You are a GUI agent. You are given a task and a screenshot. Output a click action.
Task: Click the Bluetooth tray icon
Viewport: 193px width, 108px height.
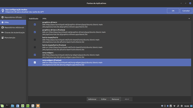pyautogui.click(x=168, y=106)
